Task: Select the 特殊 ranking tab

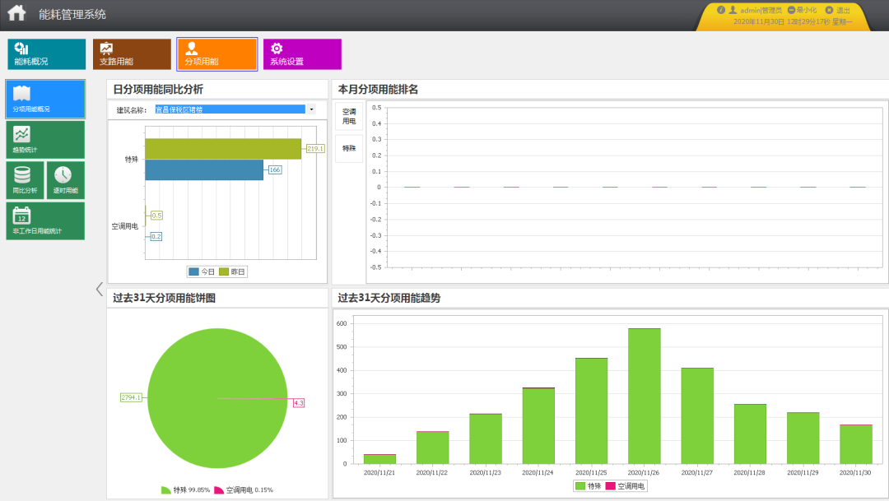Action: pos(349,148)
